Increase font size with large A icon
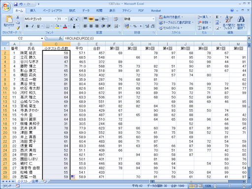The height and width of the screenshot is (189, 252). click(x=71, y=19)
